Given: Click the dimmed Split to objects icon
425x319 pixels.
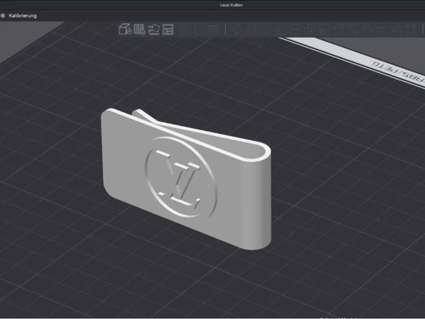Looking at the screenshot, I should tap(185, 29).
